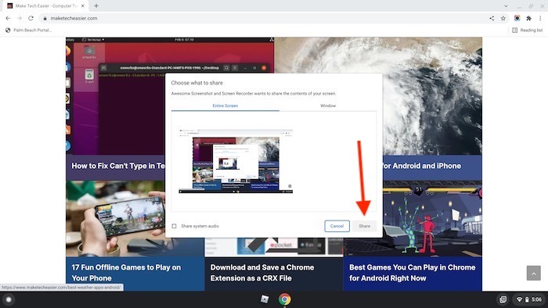
Task: Click the Share button in dialog
Action: coord(365,226)
